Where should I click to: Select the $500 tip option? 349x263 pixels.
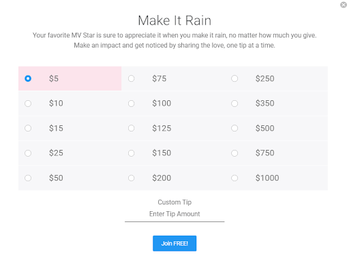coord(234,128)
